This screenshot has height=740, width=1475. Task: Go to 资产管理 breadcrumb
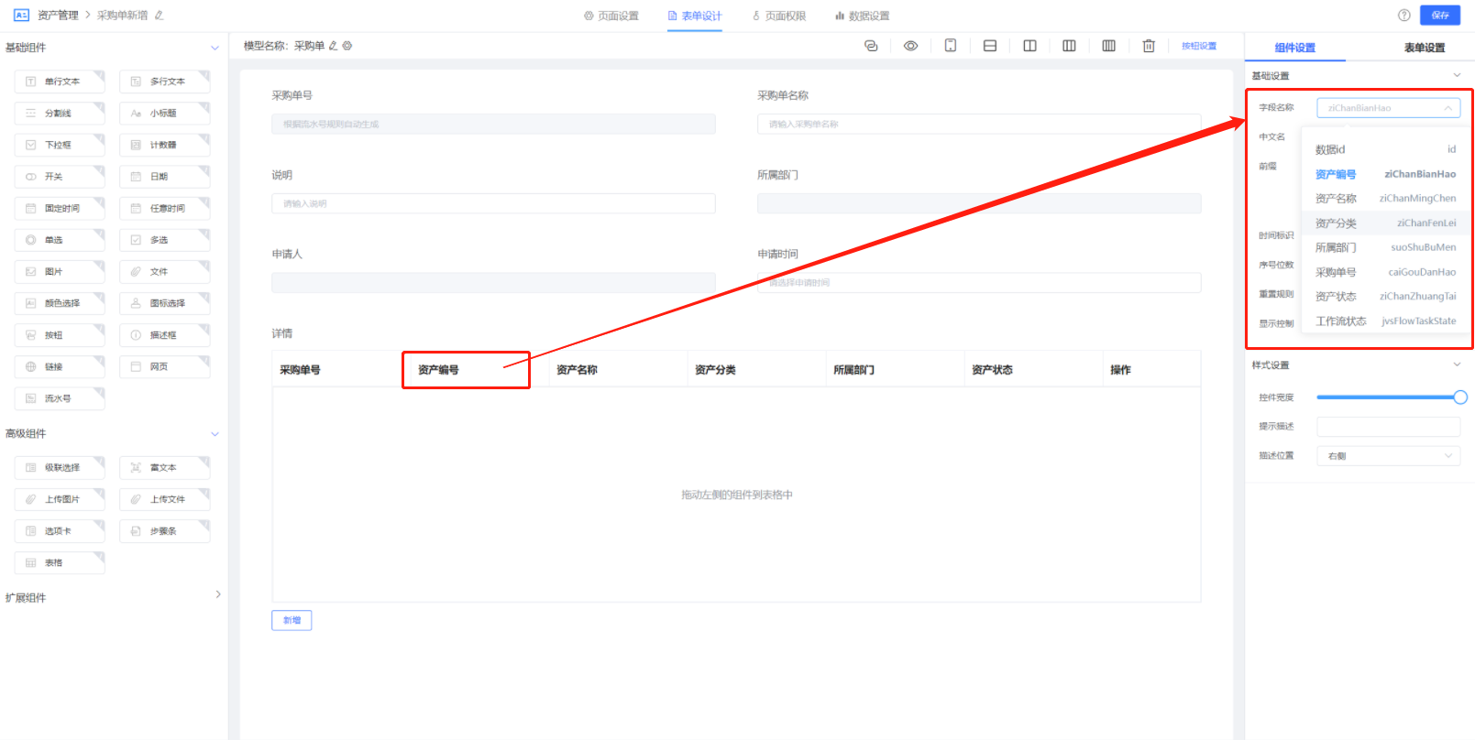[x=58, y=16]
